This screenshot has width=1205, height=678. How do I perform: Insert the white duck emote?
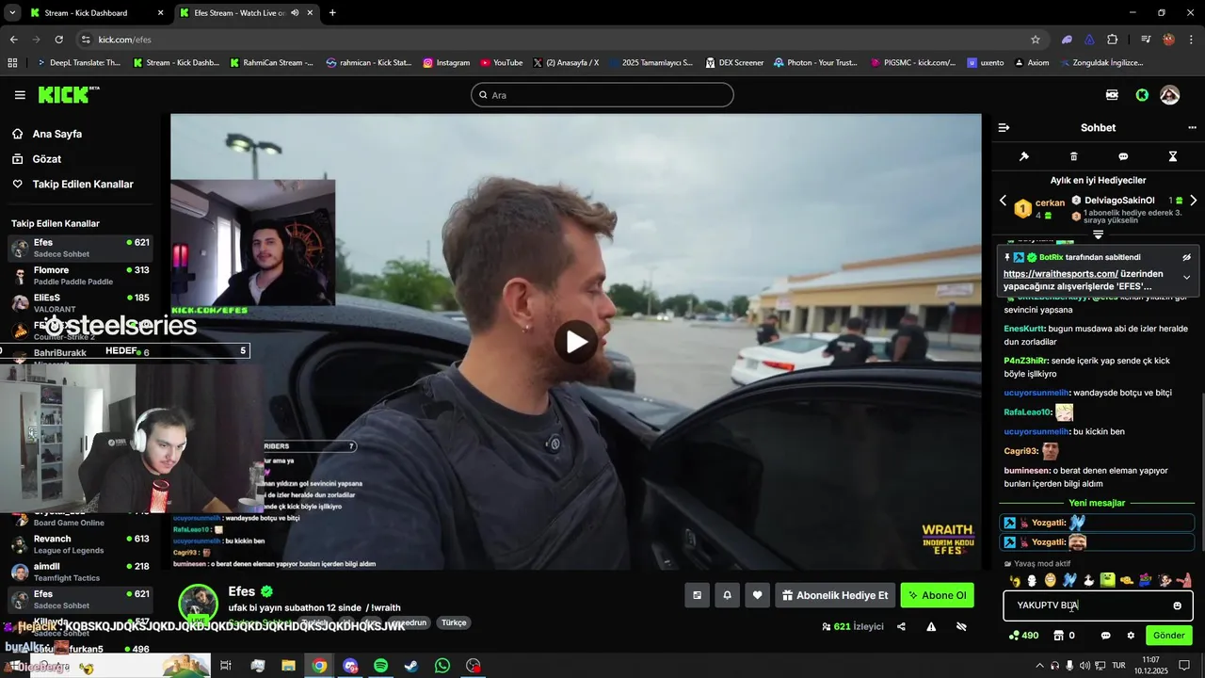click(x=1088, y=580)
